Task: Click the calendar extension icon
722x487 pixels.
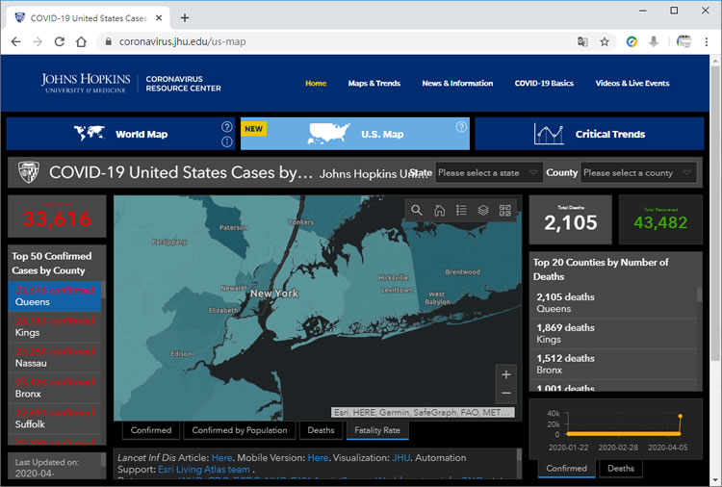Action: pyautogui.click(x=683, y=42)
